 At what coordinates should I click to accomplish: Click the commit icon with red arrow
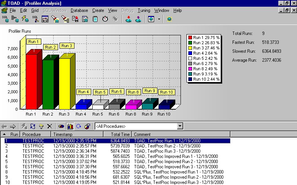click(128, 19)
